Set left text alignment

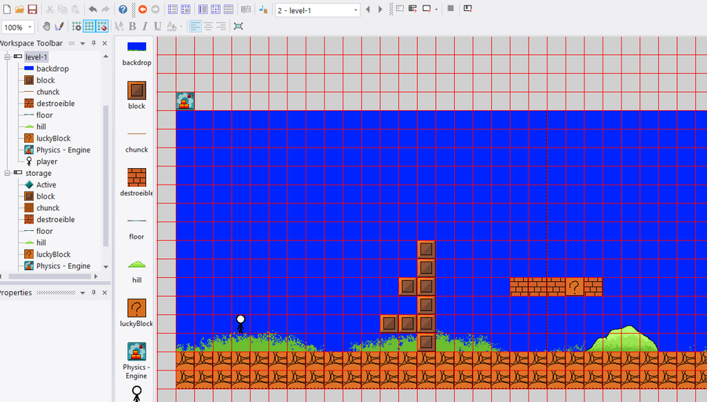click(x=196, y=27)
